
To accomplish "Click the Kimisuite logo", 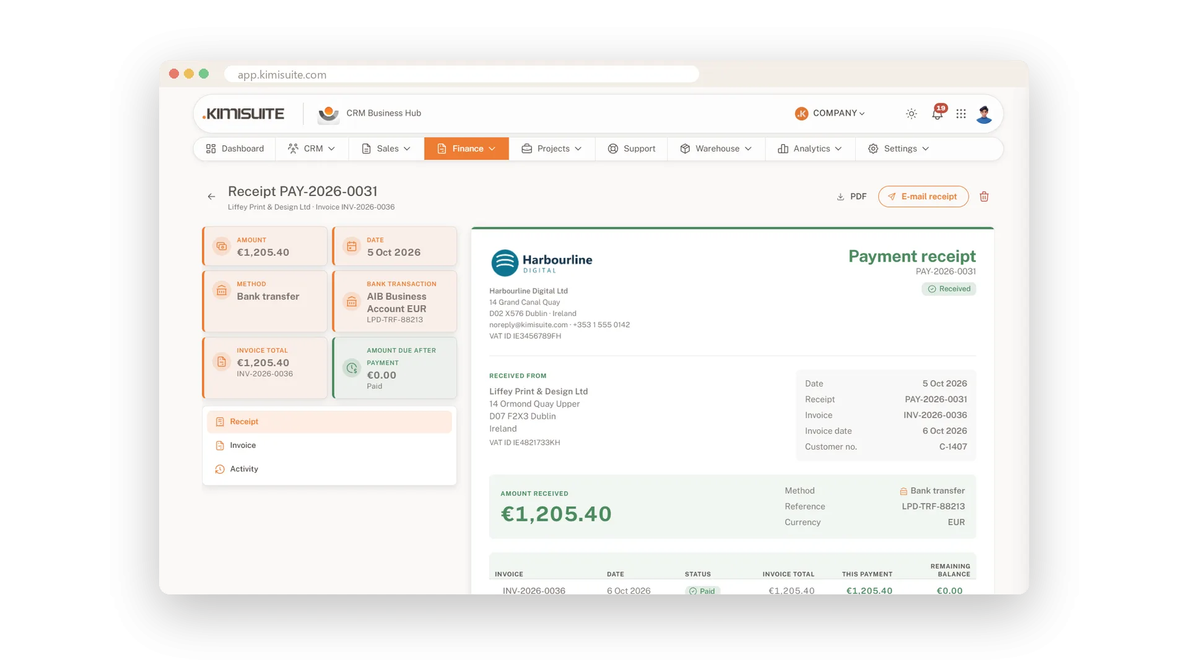I will pyautogui.click(x=243, y=114).
